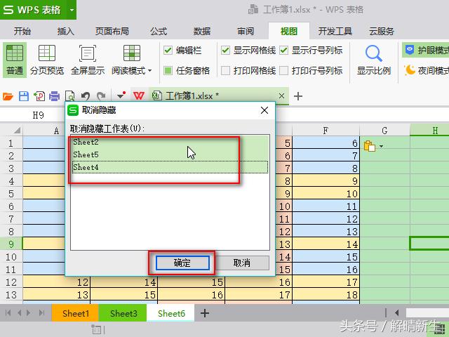Switch to the Sheet3 tab
This screenshot has height=337, width=449.
(123, 313)
